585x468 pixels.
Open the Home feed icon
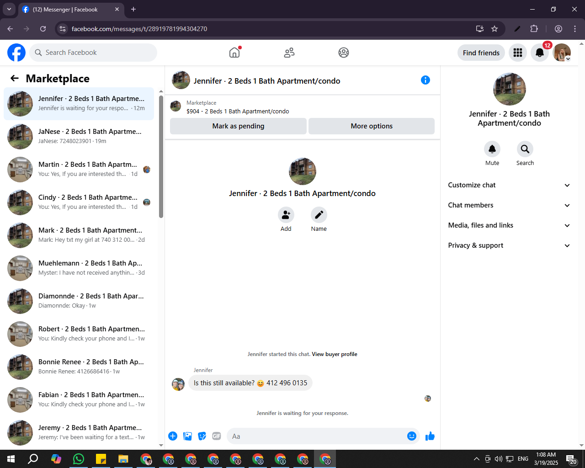tap(234, 53)
